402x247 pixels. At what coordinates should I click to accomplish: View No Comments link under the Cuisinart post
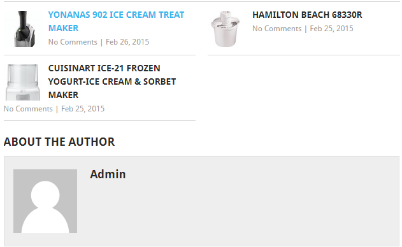point(28,109)
